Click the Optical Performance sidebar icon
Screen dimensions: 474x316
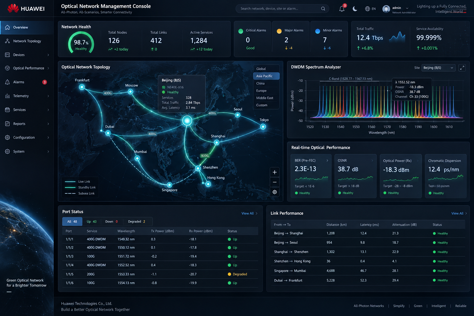(x=7, y=68)
